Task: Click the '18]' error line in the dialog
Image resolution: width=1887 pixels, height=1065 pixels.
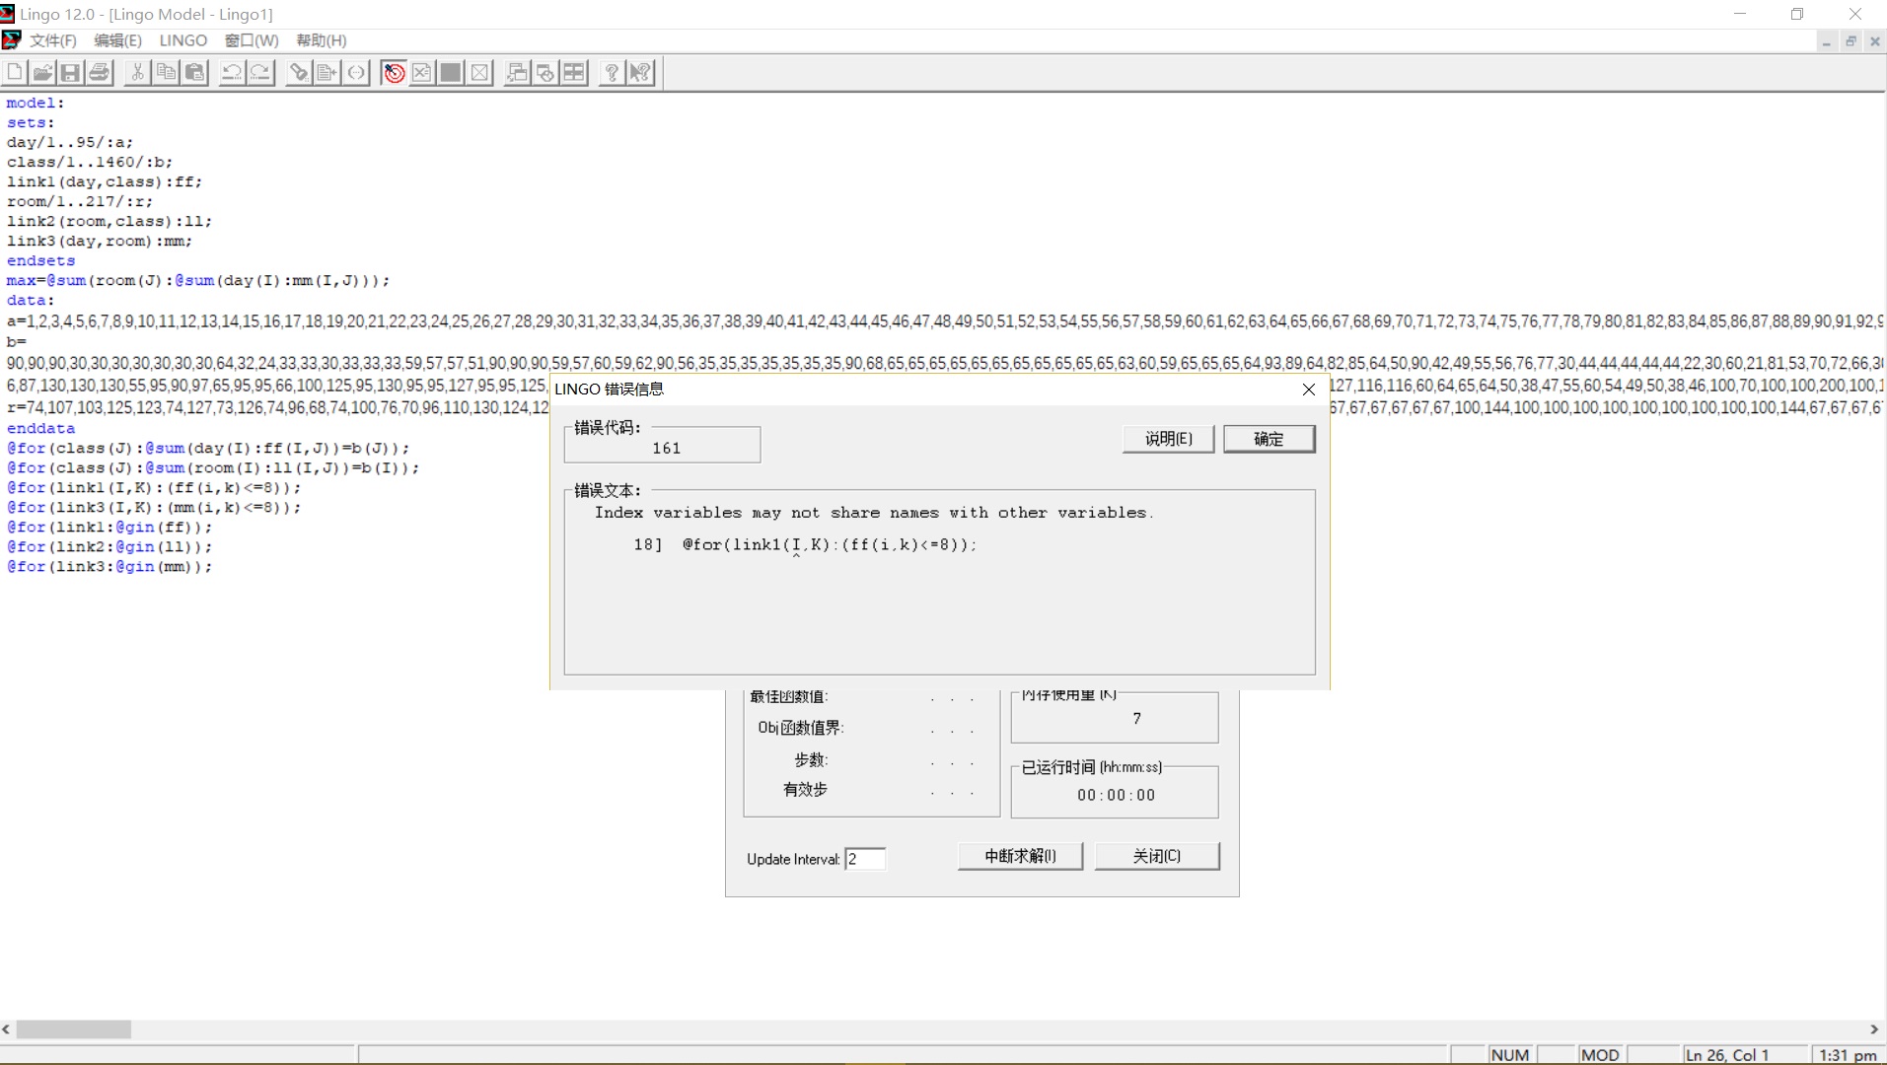Action: coord(805,544)
